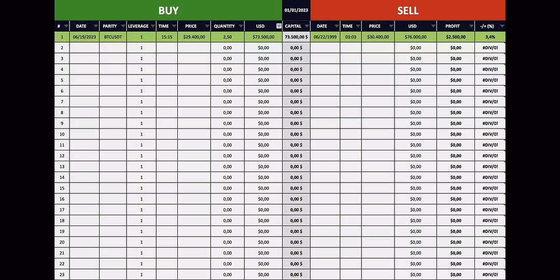Expand the PARITY column filter
Viewport: 560px width, 280px height.
[x=123, y=26]
